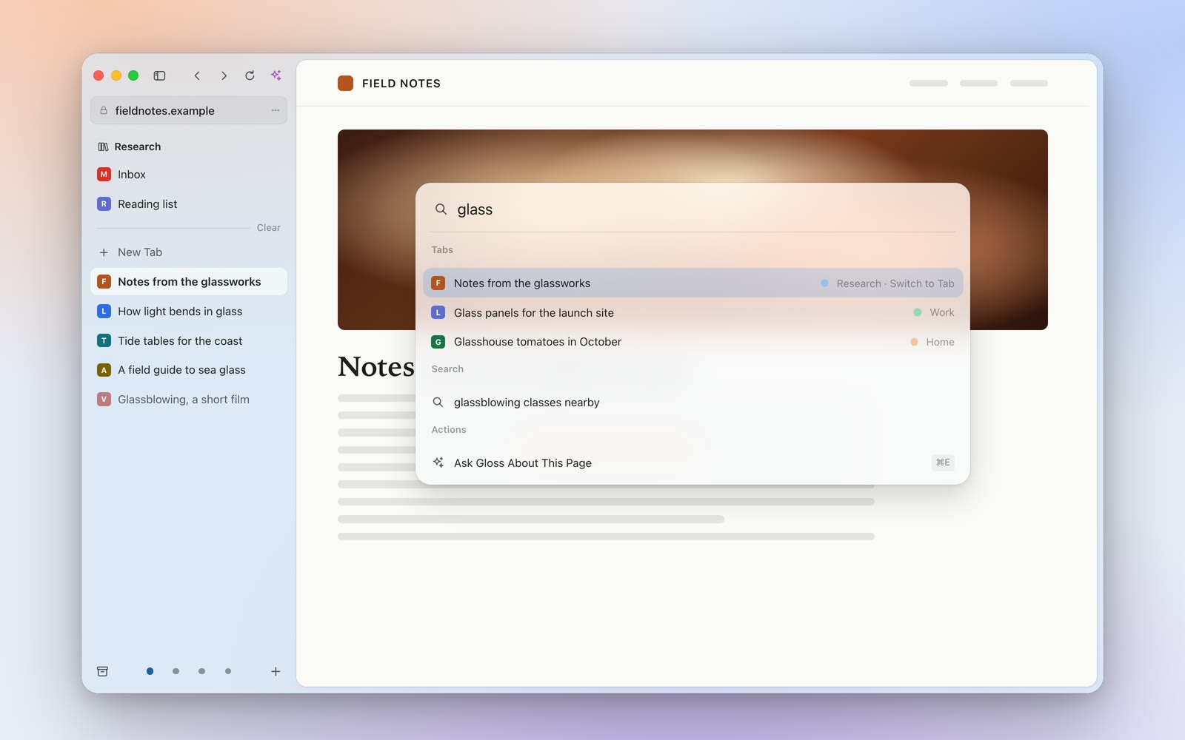Choose Glasshouse tomatoes in October result
The image size is (1185, 740).
pyautogui.click(x=692, y=342)
